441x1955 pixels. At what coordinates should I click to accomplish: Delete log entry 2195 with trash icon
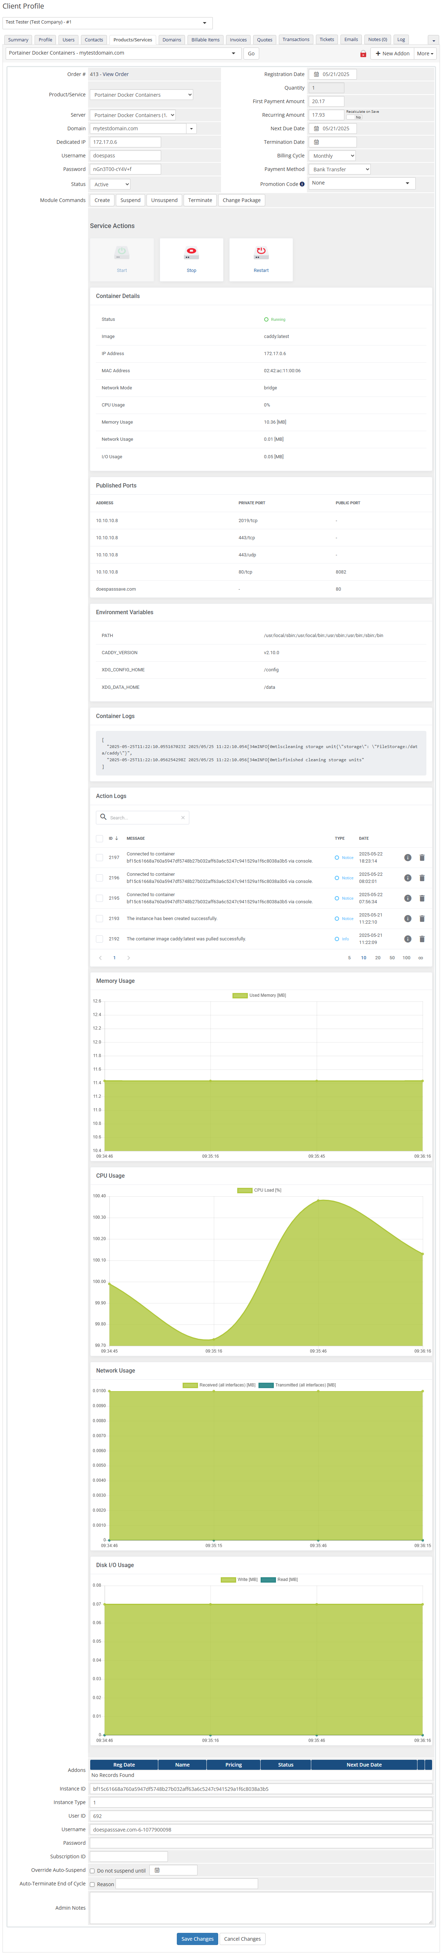coord(422,899)
